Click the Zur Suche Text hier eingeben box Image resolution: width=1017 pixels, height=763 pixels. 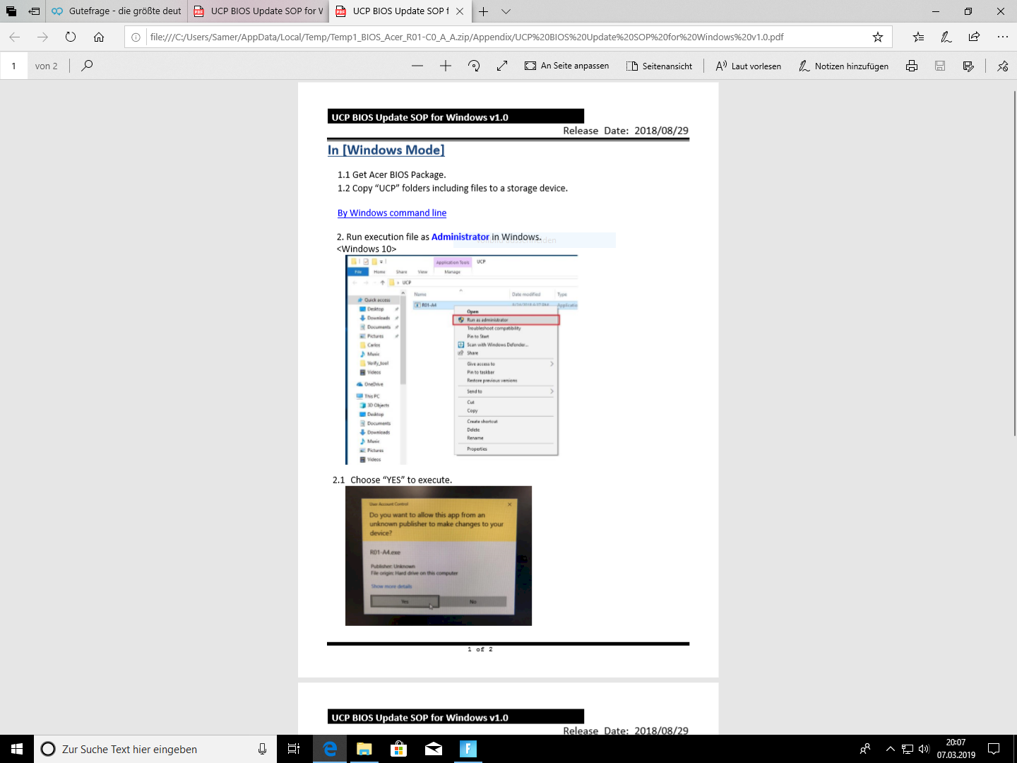point(155,749)
